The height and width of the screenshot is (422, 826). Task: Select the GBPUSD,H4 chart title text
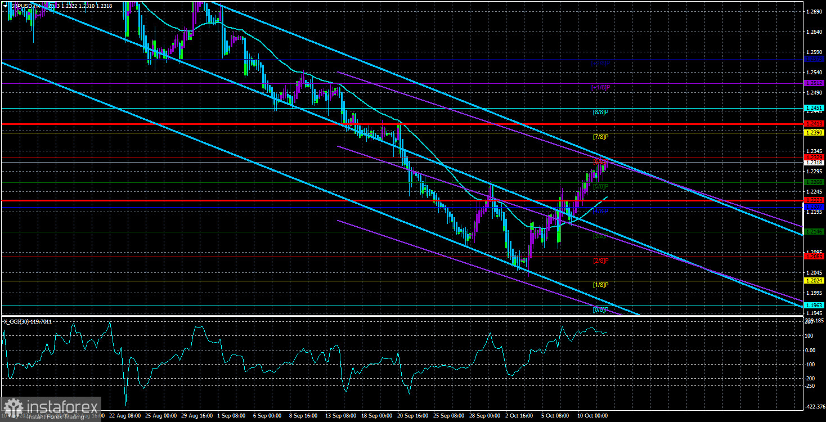25,5
